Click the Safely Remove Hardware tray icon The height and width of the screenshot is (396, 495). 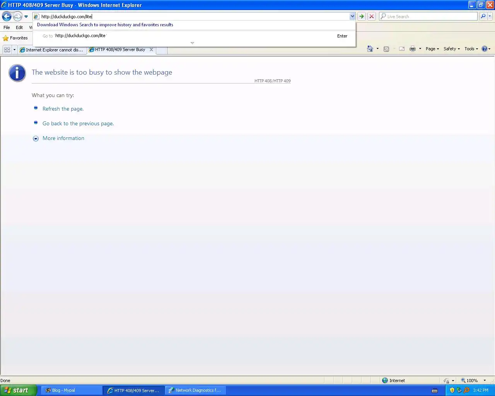(459, 391)
